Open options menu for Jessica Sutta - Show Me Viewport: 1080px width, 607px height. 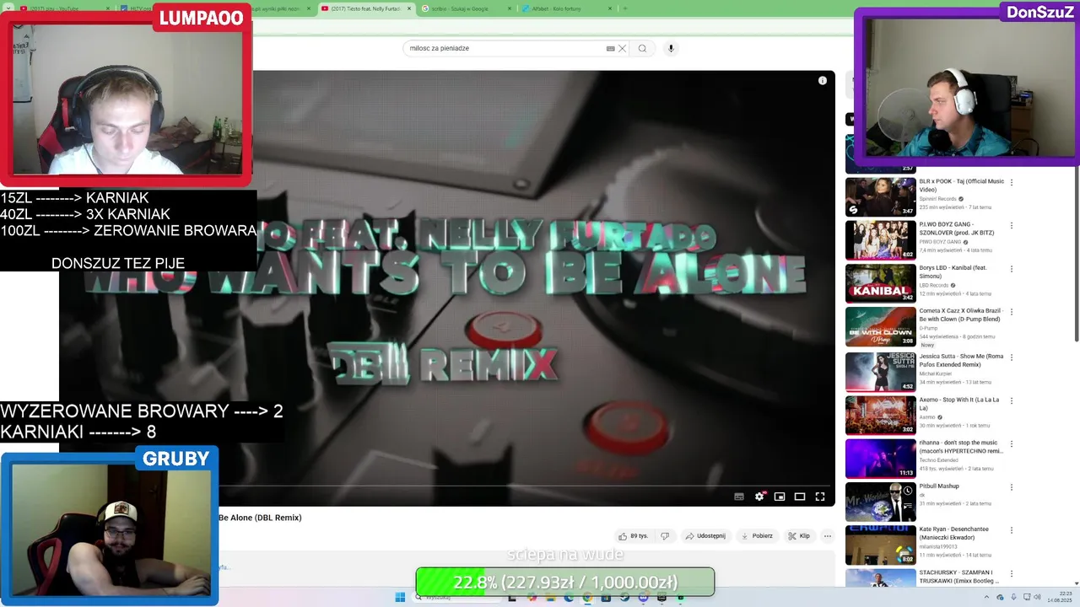point(1012,357)
